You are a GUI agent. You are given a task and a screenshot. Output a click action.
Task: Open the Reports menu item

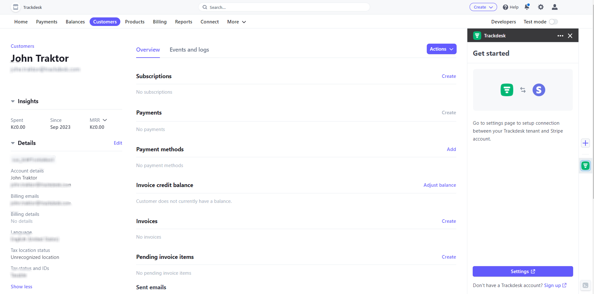[183, 22]
